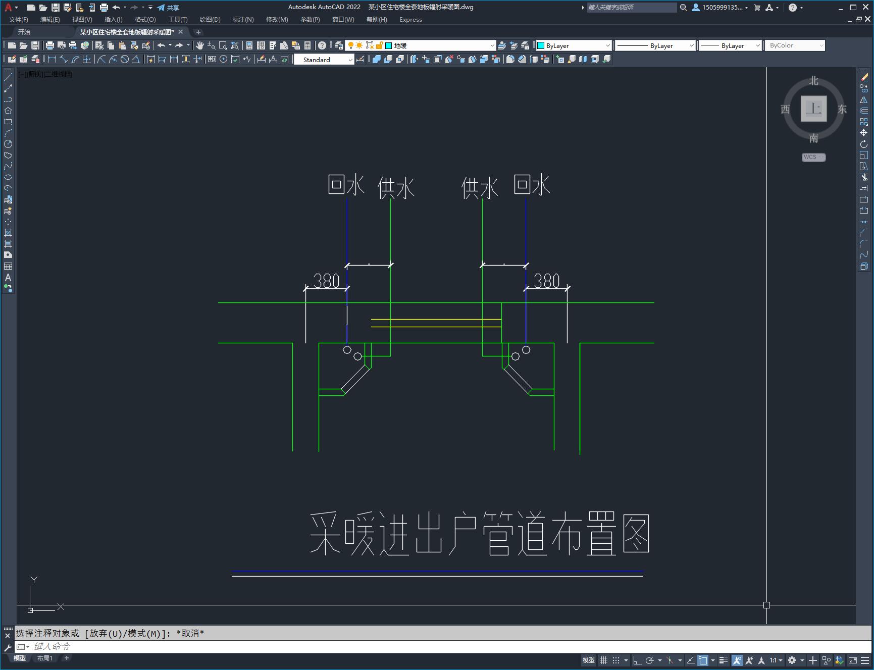Pick the Fillet tool
This screenshot has height=670, width=874.
[x=864, y=244]
